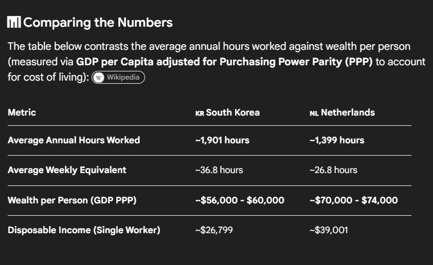Select the Disposable Income (Single Worker) label
This screenshot has width=433, height=265.
point(84,230)
